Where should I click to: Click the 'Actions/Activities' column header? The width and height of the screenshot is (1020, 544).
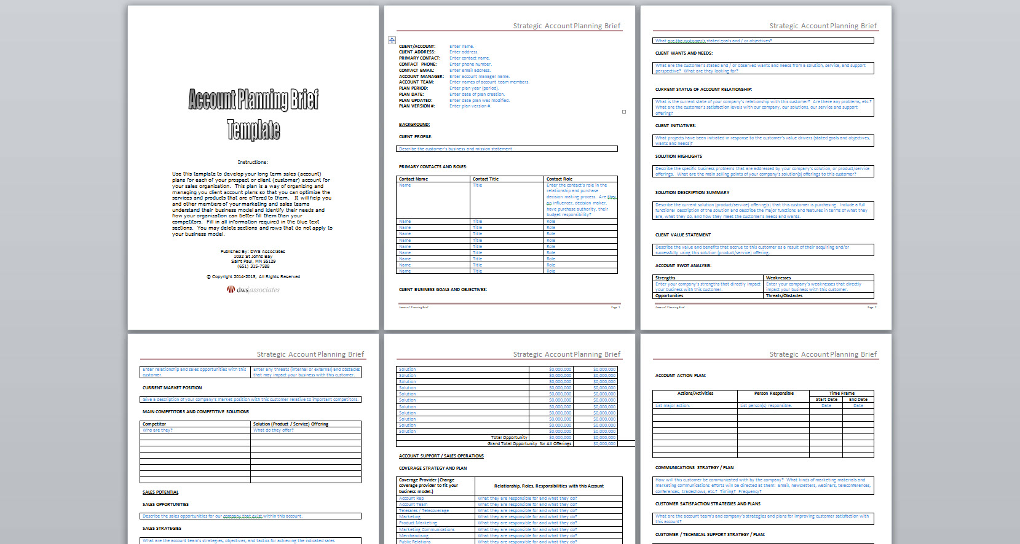695,394
